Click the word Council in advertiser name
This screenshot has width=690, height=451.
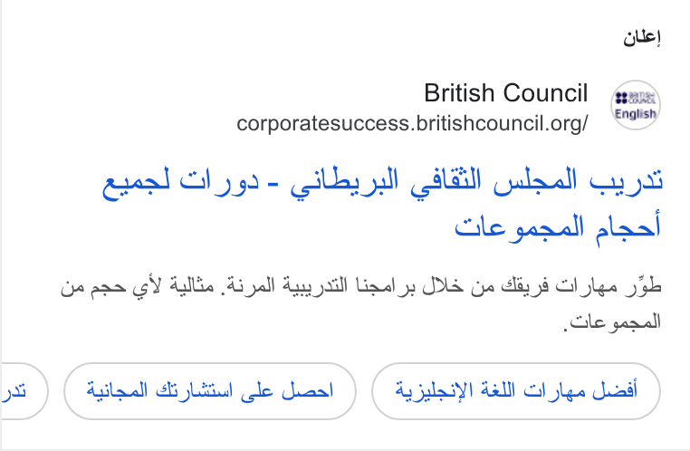tap(546, 93)
